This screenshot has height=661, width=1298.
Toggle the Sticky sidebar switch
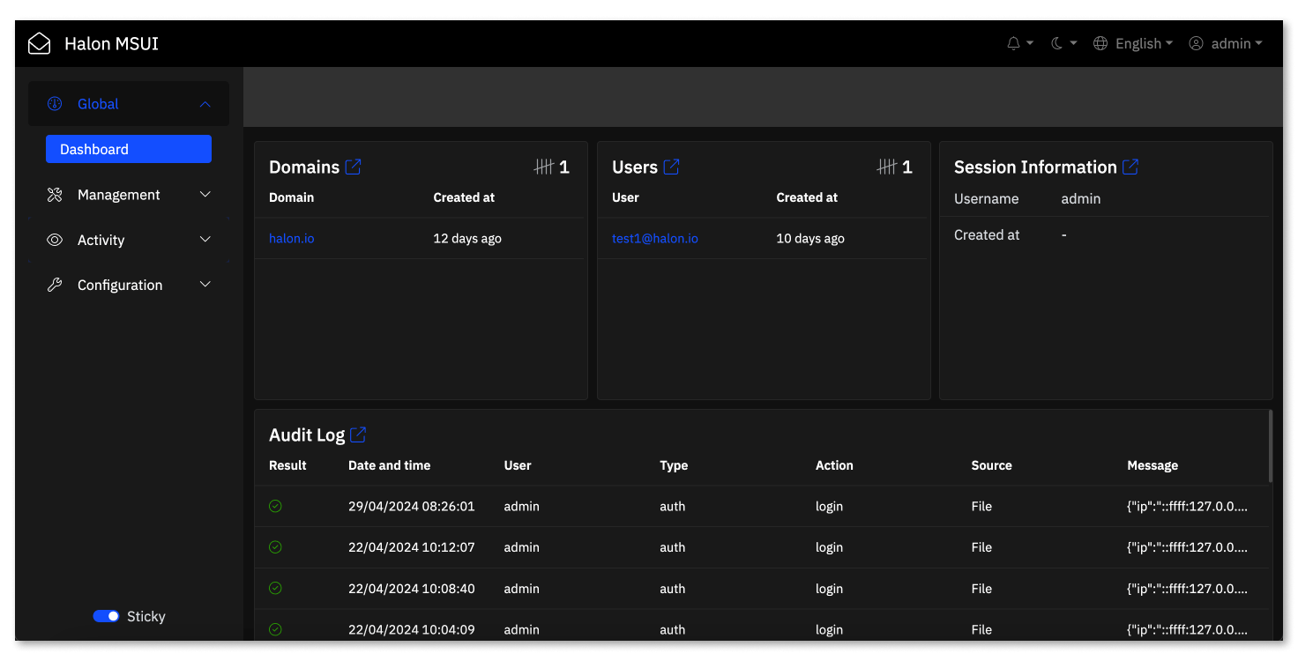[x=106, y=616]
